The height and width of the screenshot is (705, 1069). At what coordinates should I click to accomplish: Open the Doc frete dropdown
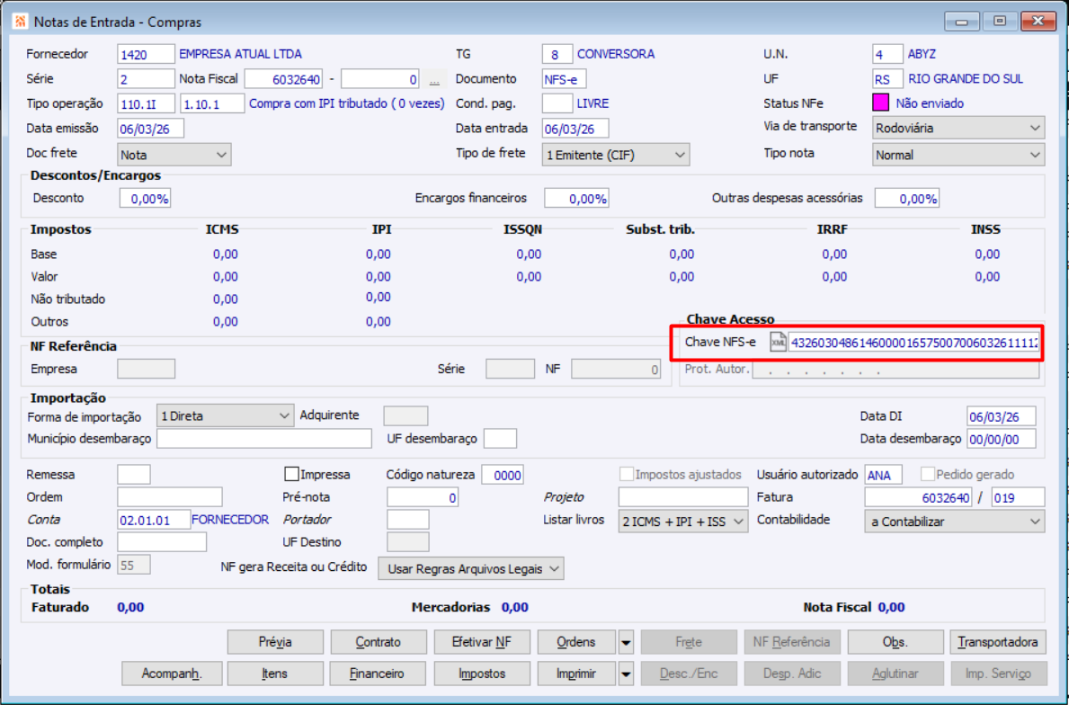click(174, 155)
